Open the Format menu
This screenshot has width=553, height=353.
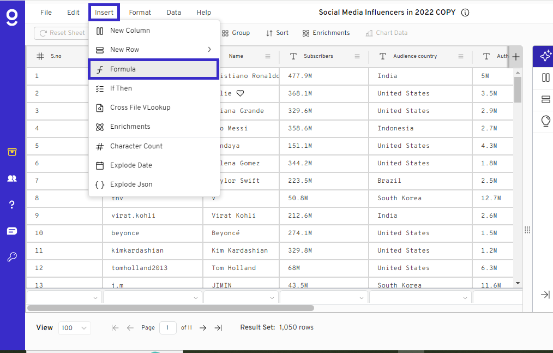point(140,12)
